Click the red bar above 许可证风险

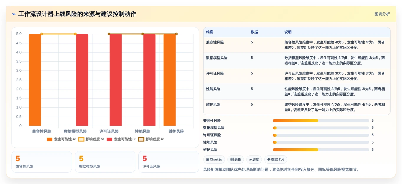coord(116,80)
